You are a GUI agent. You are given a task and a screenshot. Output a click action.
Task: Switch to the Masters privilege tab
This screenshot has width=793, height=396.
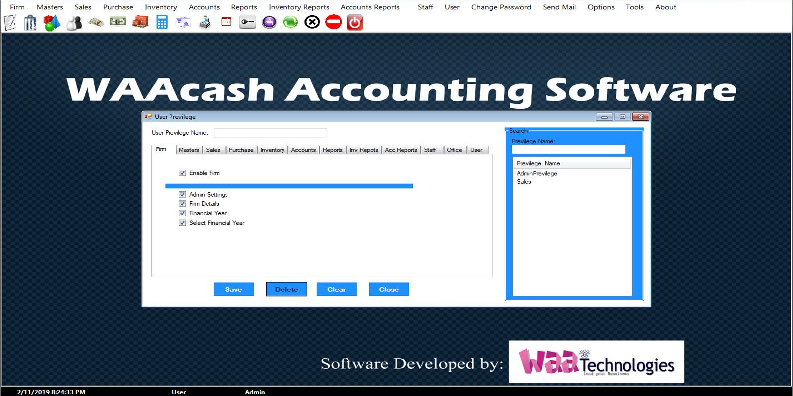(x=189, y=150)
